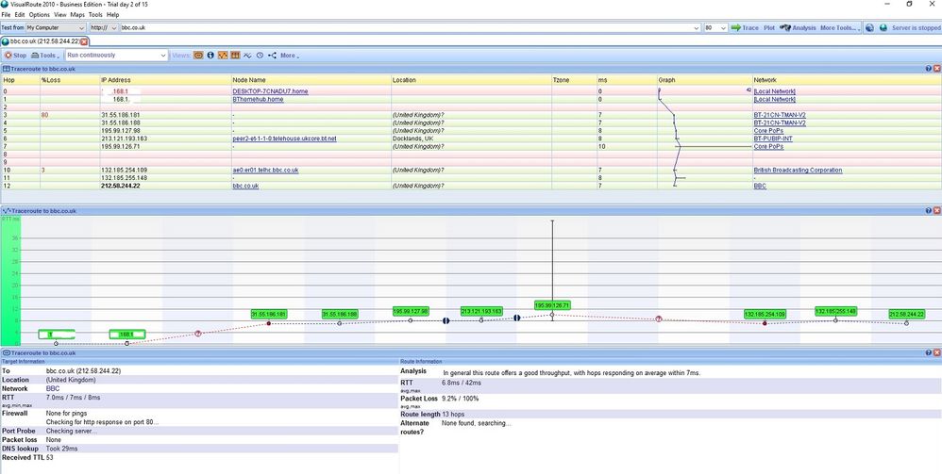Click the route-nodes view icon

(272, 56)
